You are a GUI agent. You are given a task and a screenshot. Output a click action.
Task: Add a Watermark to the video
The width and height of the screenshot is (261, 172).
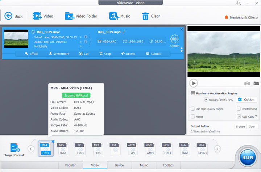coord(59,54)
